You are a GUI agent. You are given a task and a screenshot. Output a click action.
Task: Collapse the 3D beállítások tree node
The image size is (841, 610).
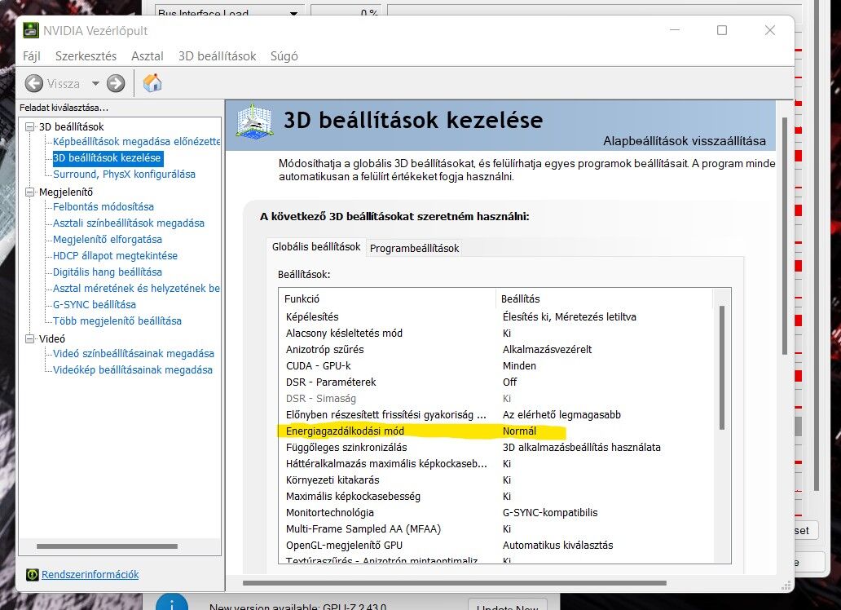(x=30, y=126)
